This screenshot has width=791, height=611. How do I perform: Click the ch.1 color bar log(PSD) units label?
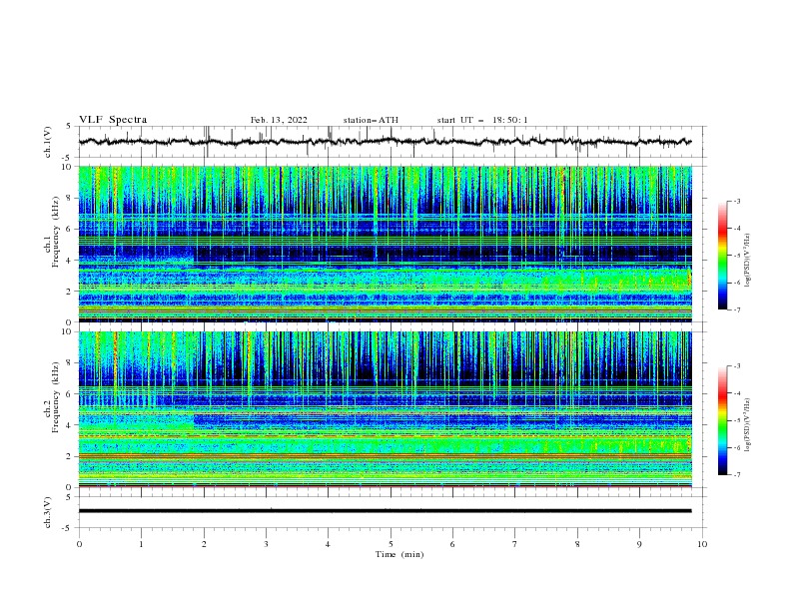[x=748, y=261]
